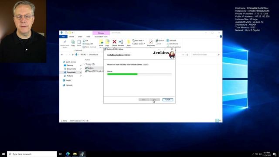The width and height of the screenshot is (279, 157).
Task: Open the Quick Access Toolbar customize dropdown
Action: [x=72, y=33]
